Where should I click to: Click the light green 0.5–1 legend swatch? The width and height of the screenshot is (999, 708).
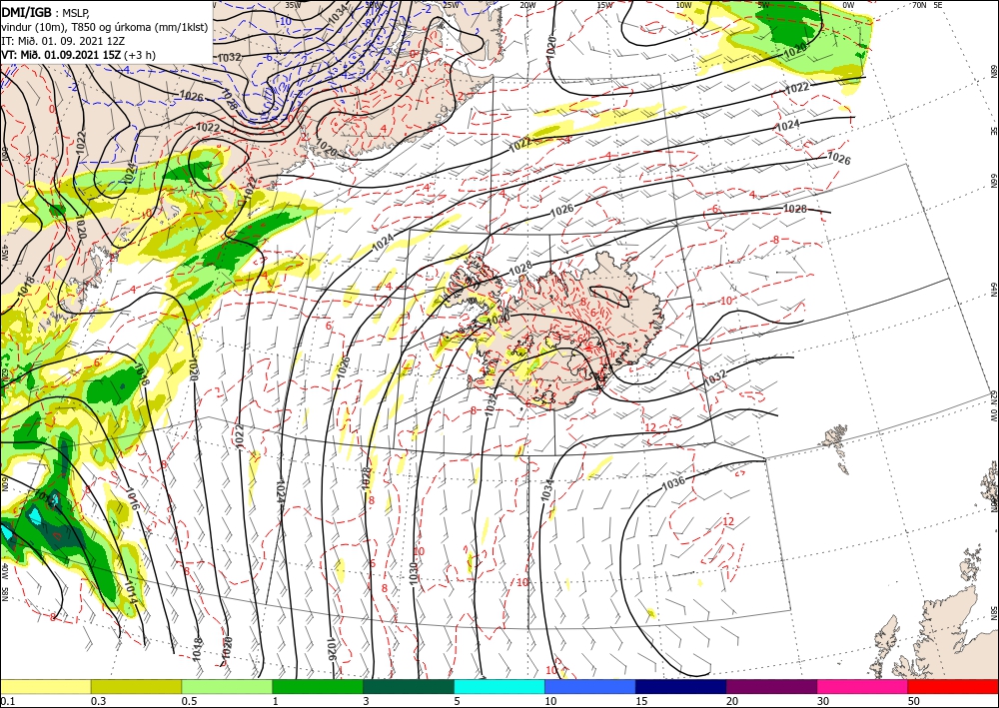(x=227, y=686)
